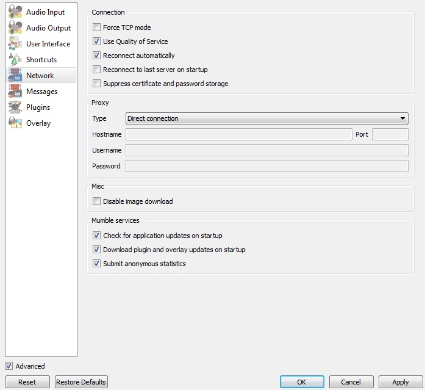Open Messages settings icon
Image resolution: width=425 pixels, height=390 pixels.
click(15, 92)
